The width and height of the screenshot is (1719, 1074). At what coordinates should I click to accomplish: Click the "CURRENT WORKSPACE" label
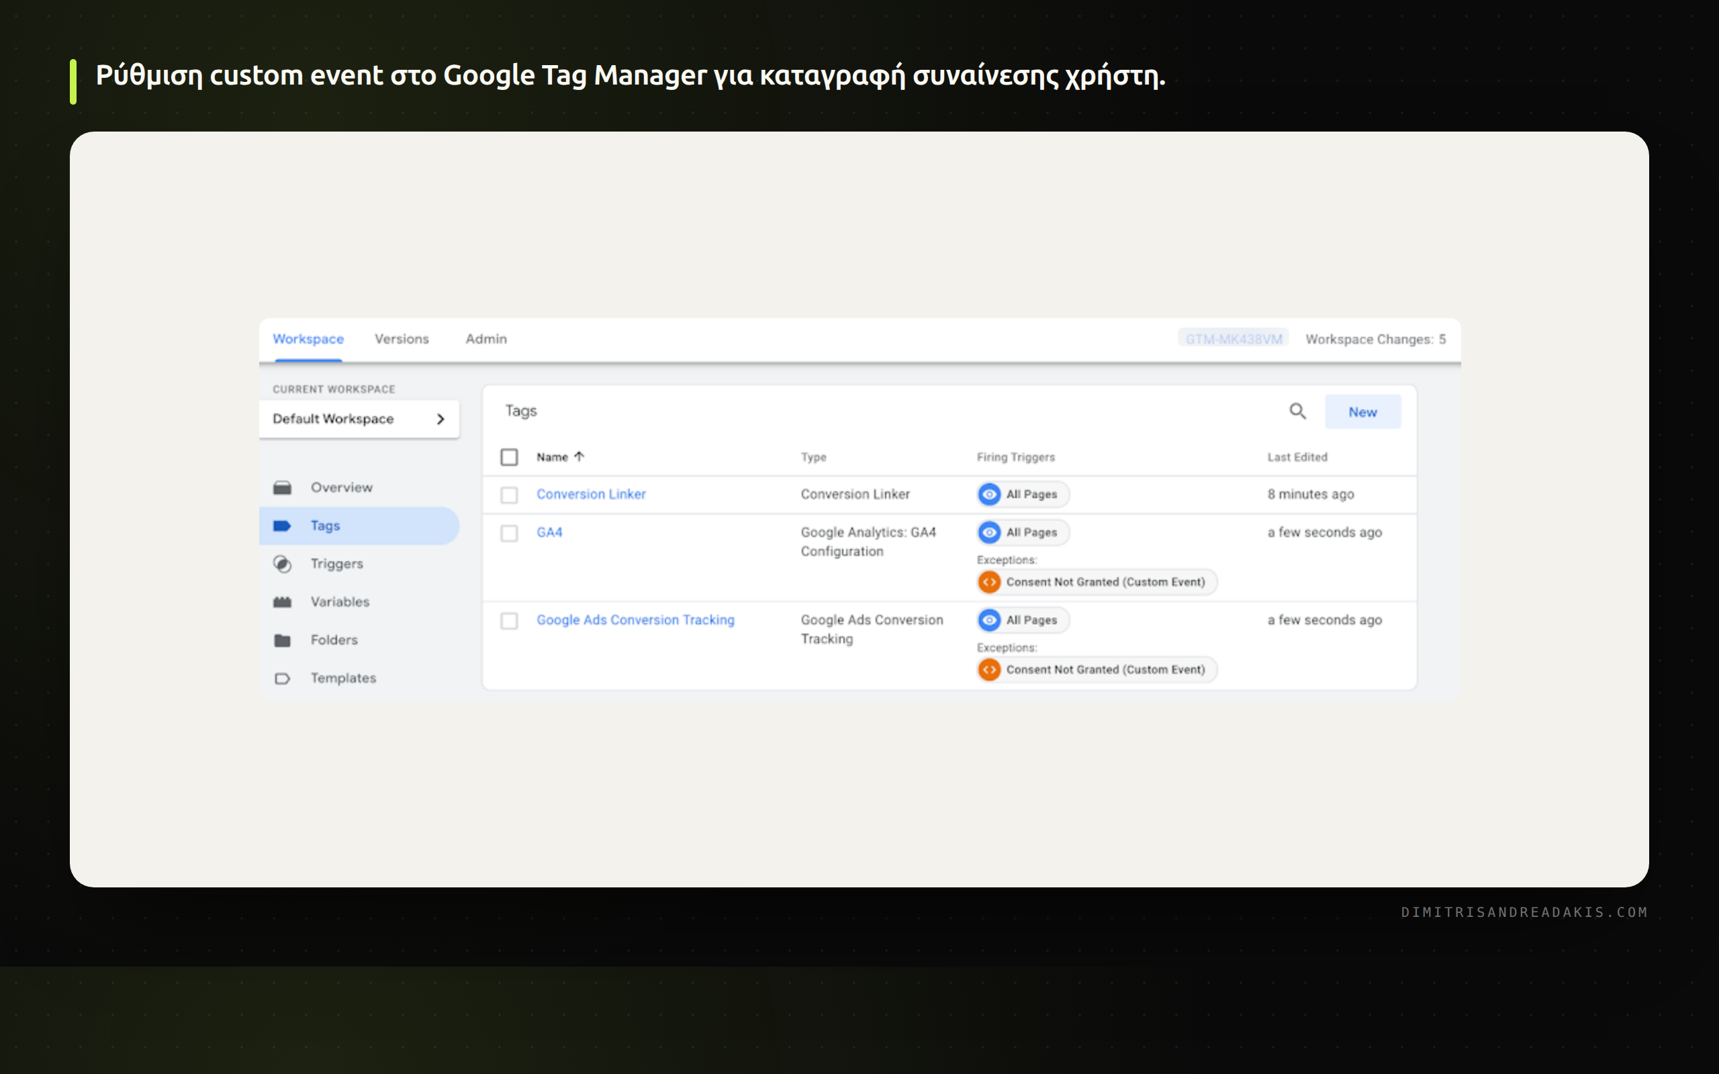click(x=334, y=389)
